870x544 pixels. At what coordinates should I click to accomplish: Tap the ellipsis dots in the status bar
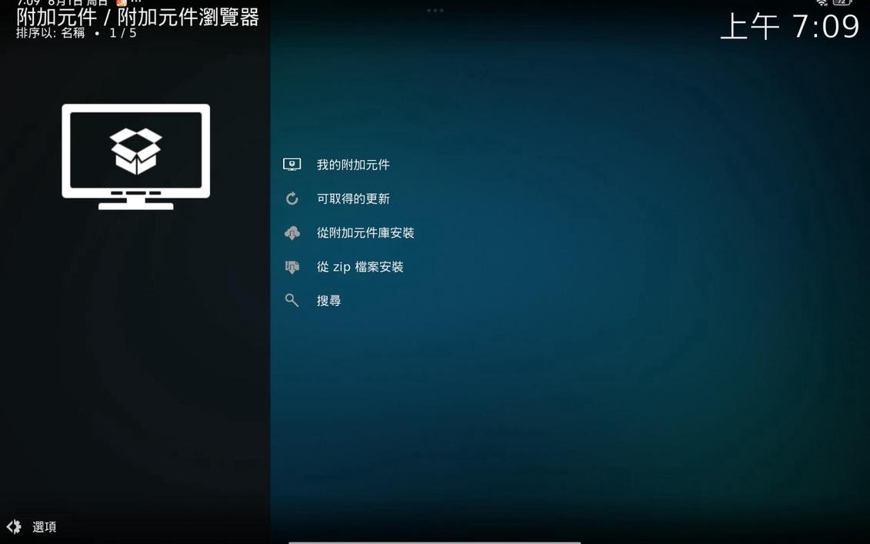(135, 2)
